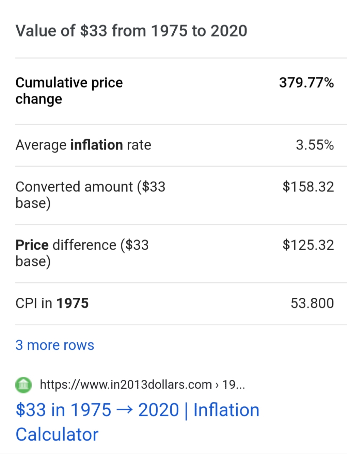The width and height of the screenshot is (347, 454).
Task: Click the 'Price difference ($33 base)' label
Action: tap(82, 253)
